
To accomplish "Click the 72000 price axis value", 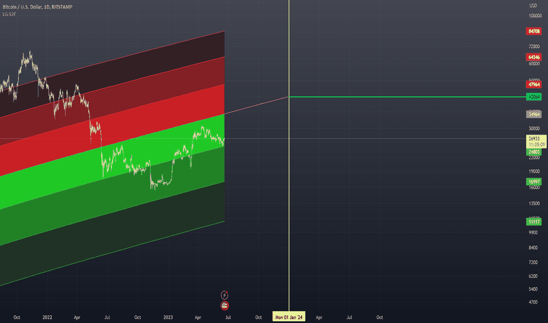I will pyautogui.click(x=534, y=46).
